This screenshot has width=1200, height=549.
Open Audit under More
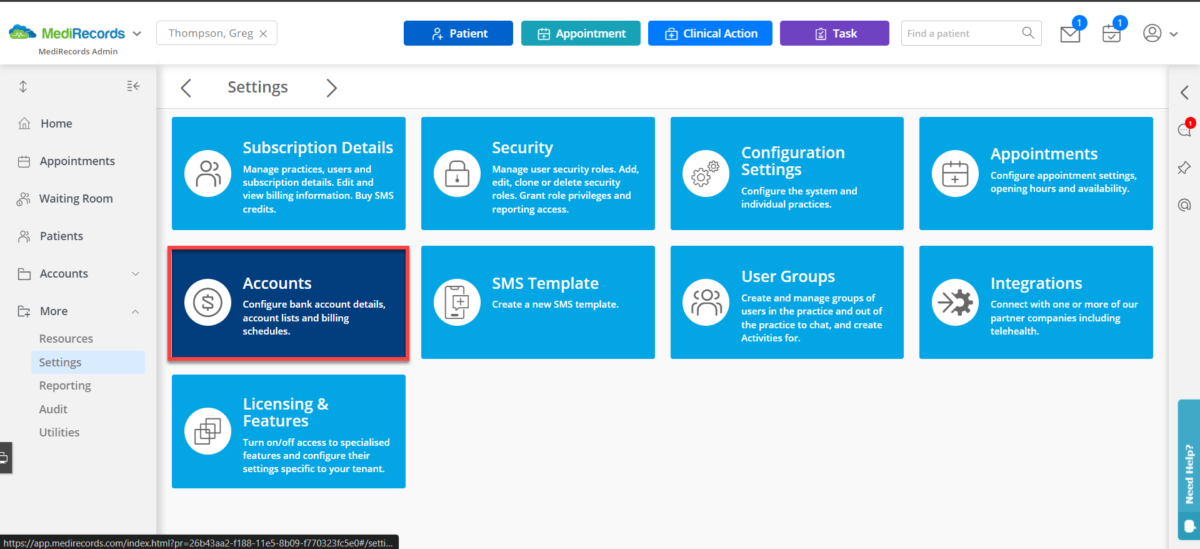[x=53, y=410]
